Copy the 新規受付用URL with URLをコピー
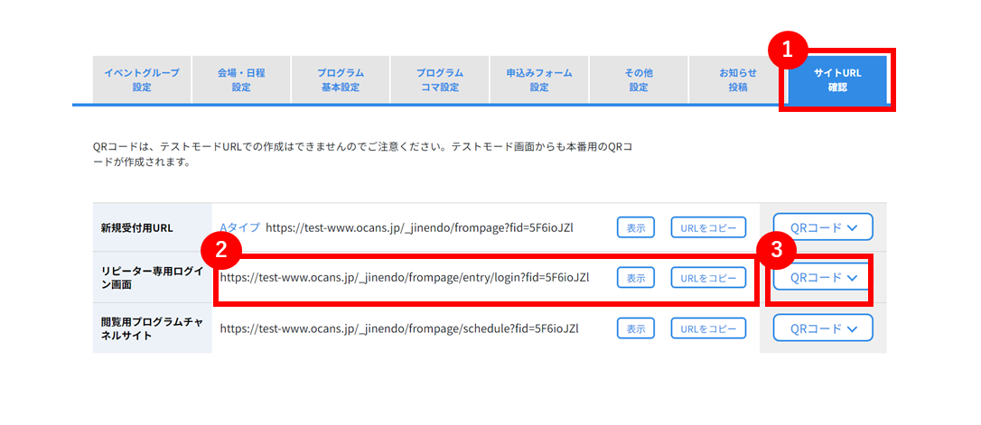The width and height of the screenshot is (981, 425). click(x=709, y=227)
